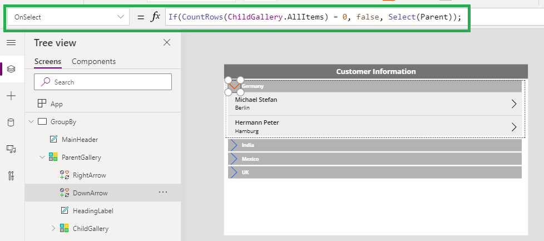Select RightArrow in the tree
Screen dimensions: 544x241
[x=89, y=175]
